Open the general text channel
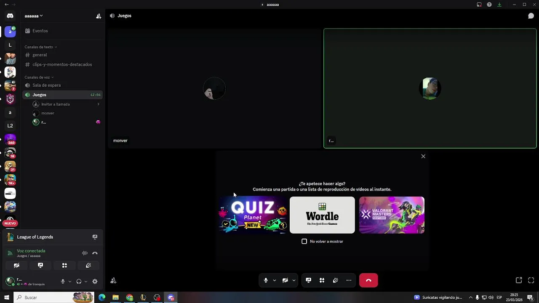Viewport: 539px width, 303px height. click(62, 55)
